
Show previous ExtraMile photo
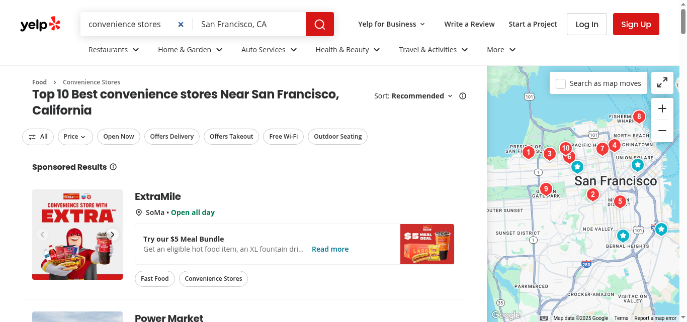pos(42,235)
